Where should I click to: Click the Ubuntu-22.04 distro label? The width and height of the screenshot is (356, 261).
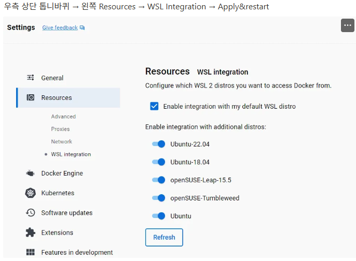click(190, 144)
